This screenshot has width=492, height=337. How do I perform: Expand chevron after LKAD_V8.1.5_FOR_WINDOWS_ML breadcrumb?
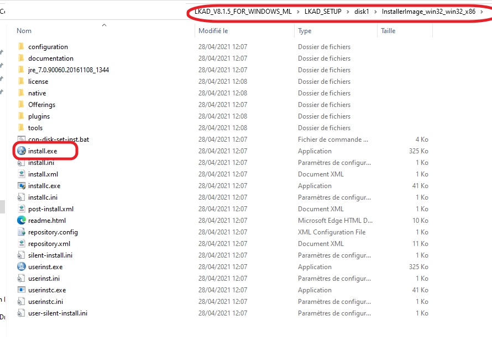[x=298, y=12]
